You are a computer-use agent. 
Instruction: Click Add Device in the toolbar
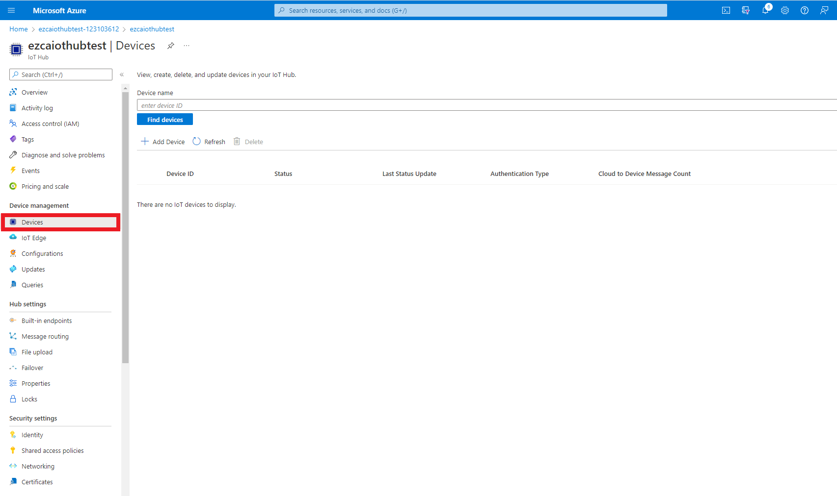(x=163, y=142)
